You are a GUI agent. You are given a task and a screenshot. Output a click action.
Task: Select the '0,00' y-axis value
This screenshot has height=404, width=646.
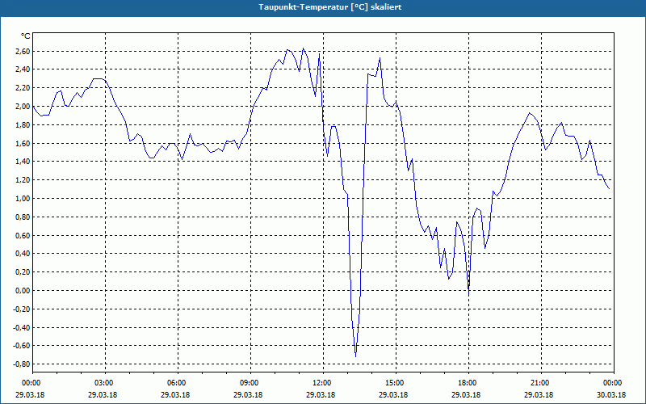pyautogui.click(x=23, y=291)
